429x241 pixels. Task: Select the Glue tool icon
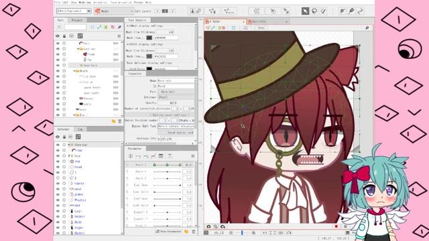click(286, 11)
